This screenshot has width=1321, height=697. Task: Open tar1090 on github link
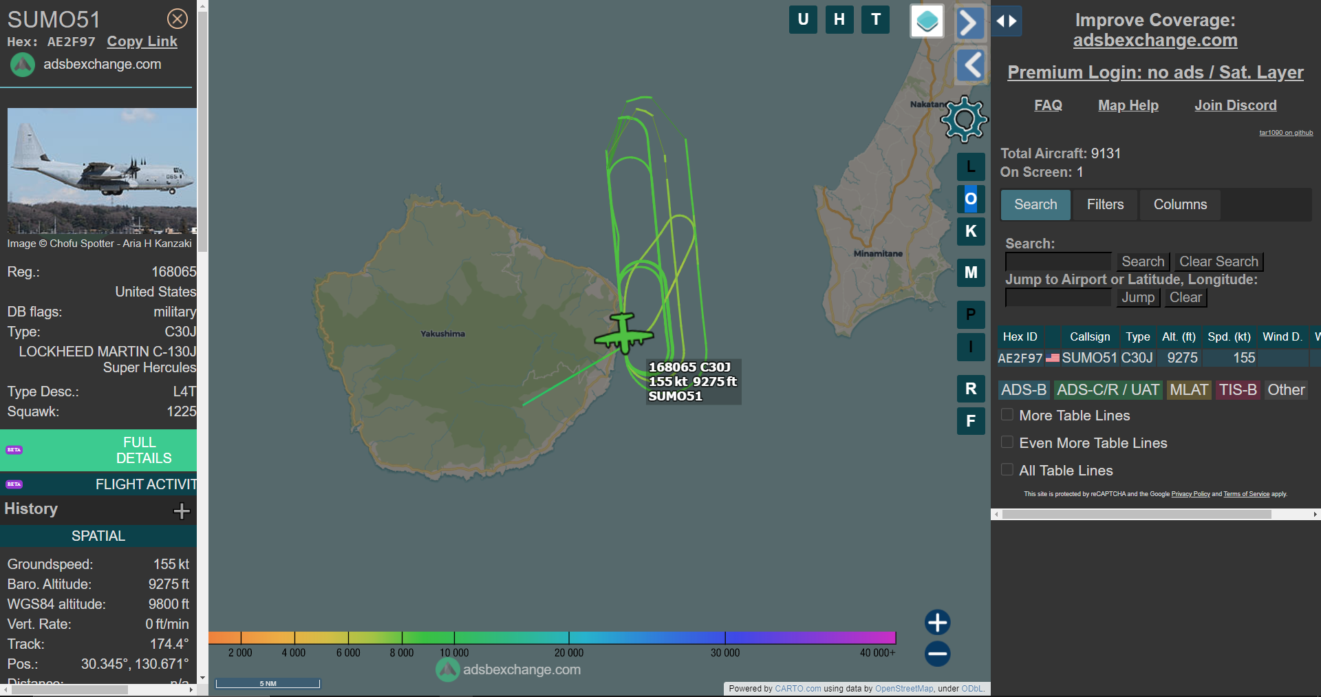(x=1286, y=133)
